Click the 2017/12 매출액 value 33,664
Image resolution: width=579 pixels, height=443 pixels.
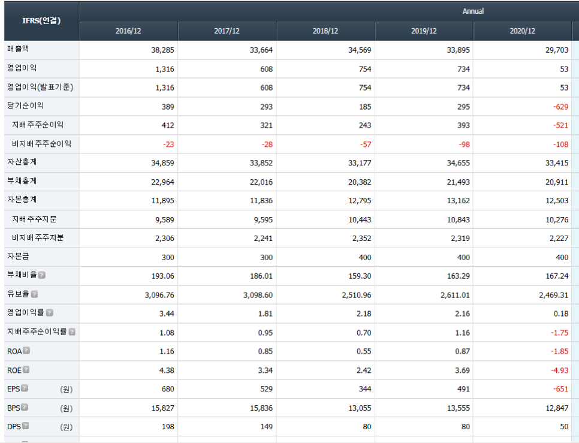pos(261,50)
